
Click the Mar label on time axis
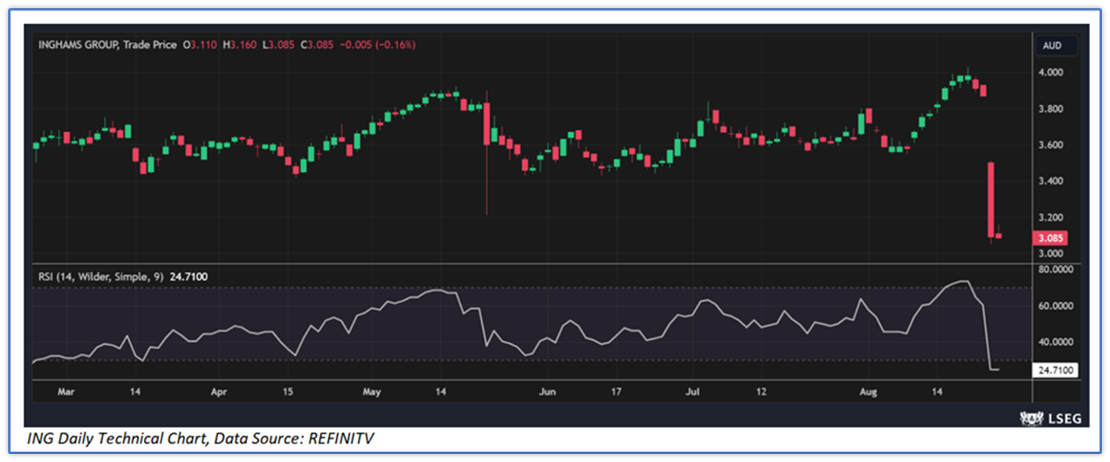tap(66, 393)
